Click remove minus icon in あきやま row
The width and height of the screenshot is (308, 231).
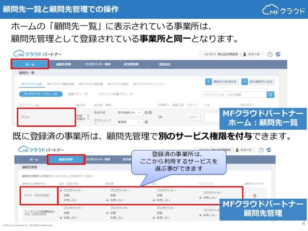[150, 113]
